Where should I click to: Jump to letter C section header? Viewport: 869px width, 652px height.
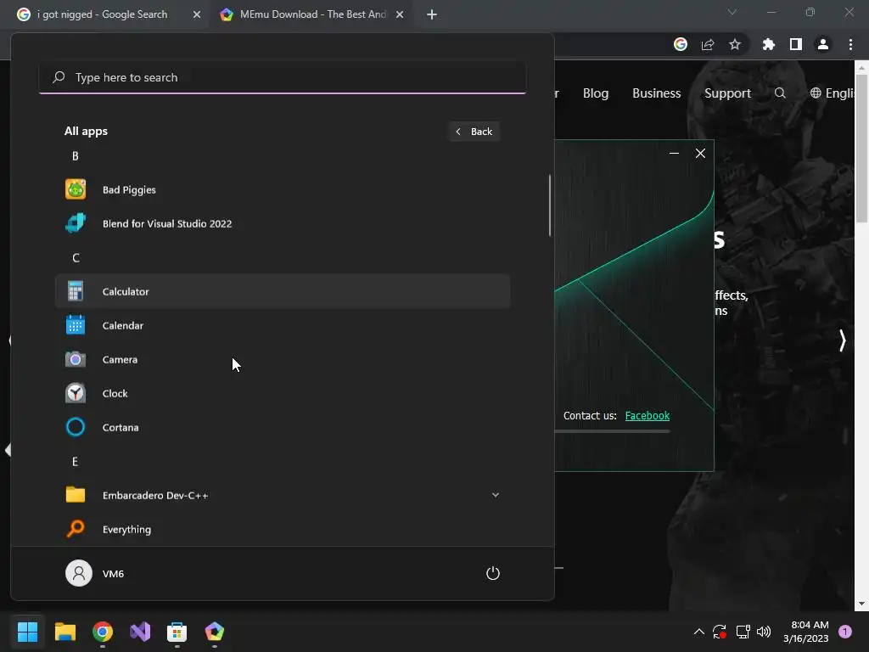point(76,258)
